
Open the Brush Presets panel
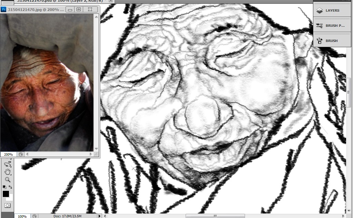click(332, 25)
